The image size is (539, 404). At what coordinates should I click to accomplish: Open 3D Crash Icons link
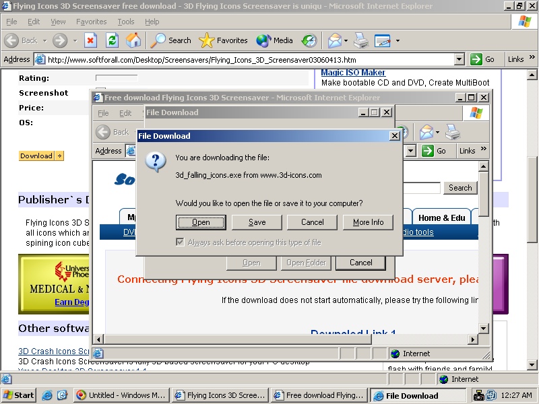tap(54, 351)
